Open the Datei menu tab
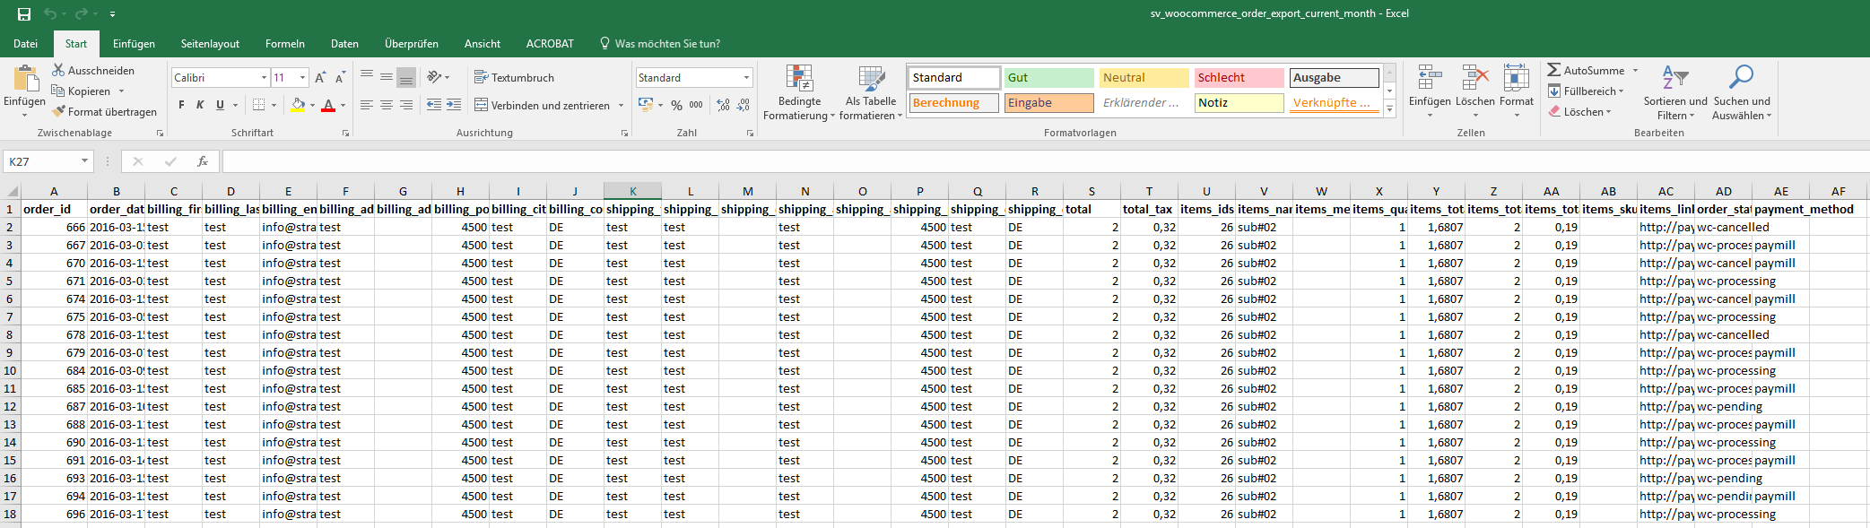The width and height of the screenshot is (1870, 528). pyautogui.click(x=25, y=44)
